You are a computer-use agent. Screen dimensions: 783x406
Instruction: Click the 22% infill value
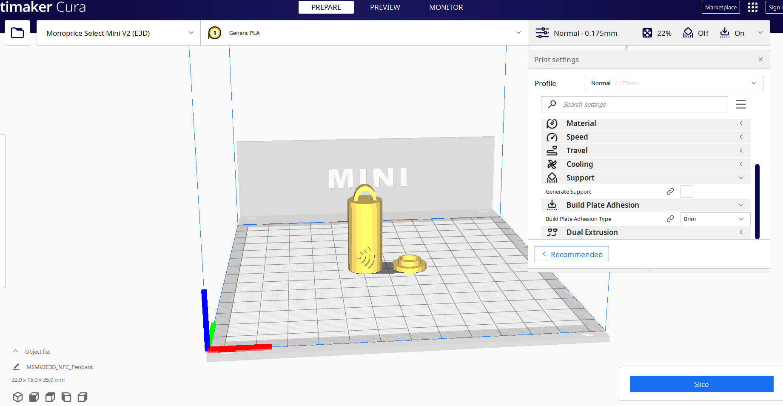(664, 33)
